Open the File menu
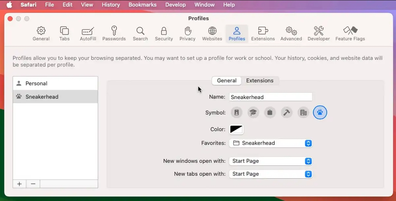 pos(49,5)
